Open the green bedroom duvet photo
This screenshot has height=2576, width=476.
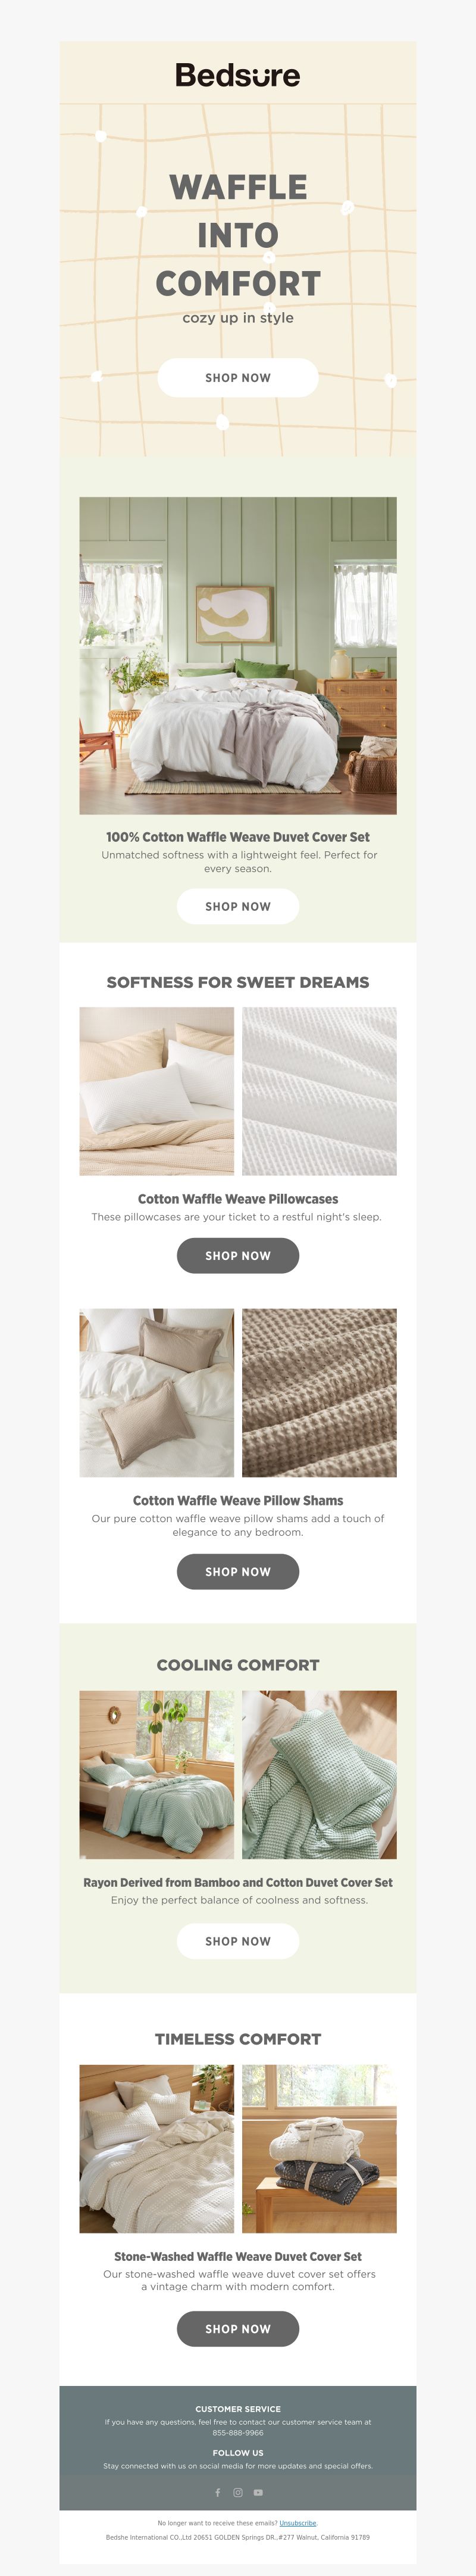coord(237,655)
